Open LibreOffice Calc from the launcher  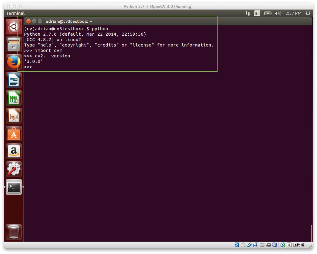point(14,98)
